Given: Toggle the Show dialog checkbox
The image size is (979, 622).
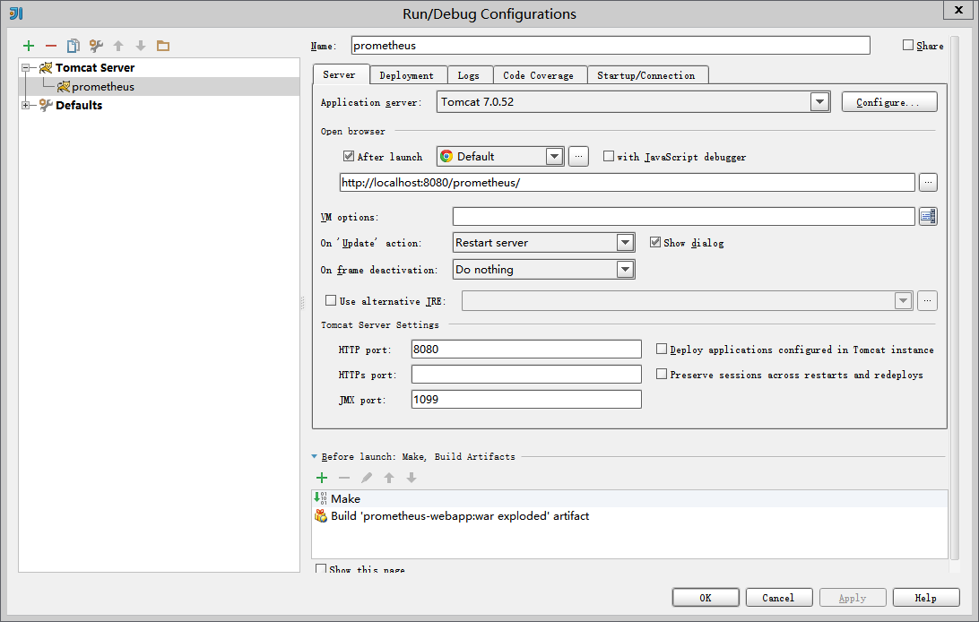Looking at the screenshot, I should point(655,242).
